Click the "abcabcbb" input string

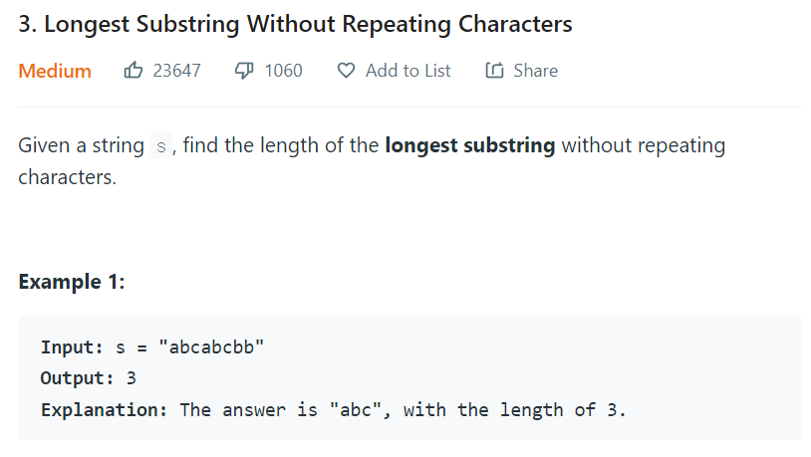click(211, 346)
